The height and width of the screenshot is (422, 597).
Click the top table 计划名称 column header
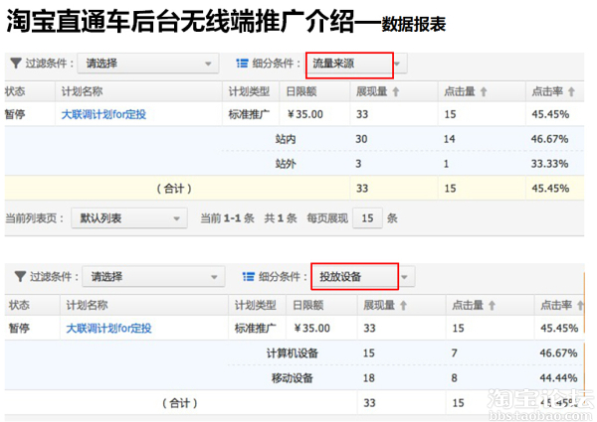82,91
